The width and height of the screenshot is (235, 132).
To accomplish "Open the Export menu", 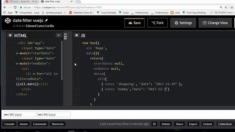I will tap(193, 124).
